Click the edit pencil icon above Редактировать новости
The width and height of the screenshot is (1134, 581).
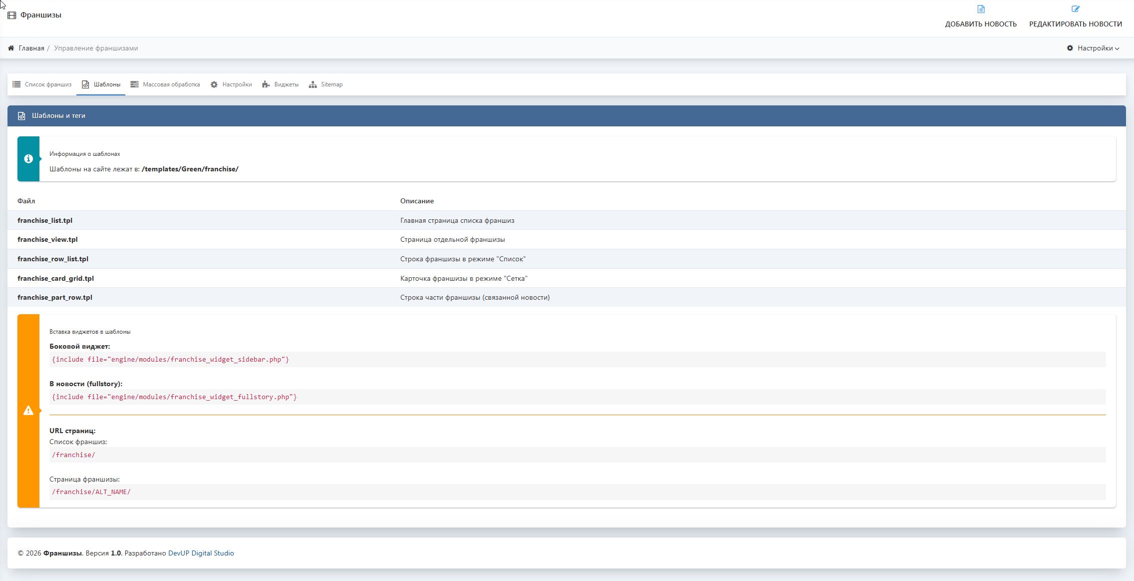pyautogui.click(x=1075, y=9)
